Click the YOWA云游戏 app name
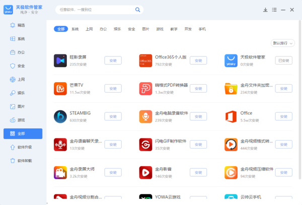Screen dimensions: 302x205 [168, 197]
